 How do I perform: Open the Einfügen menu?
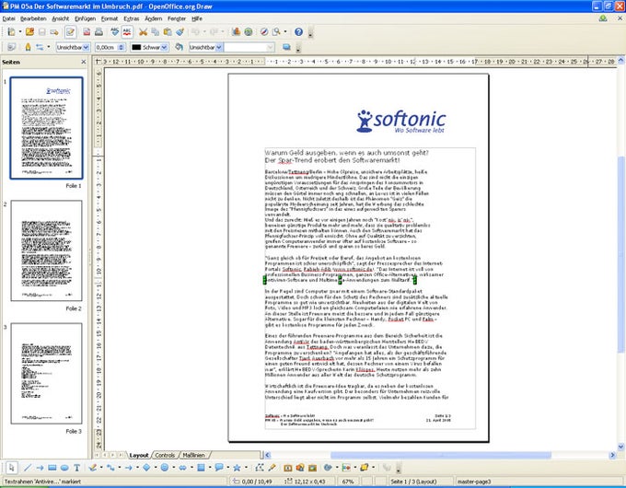(85, 18)
